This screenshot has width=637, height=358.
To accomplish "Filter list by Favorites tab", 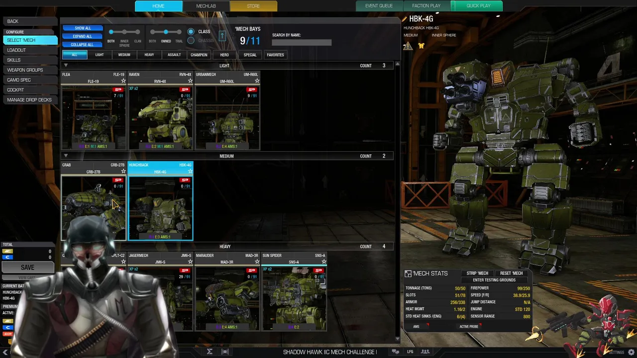I will [x=275, y=55].
